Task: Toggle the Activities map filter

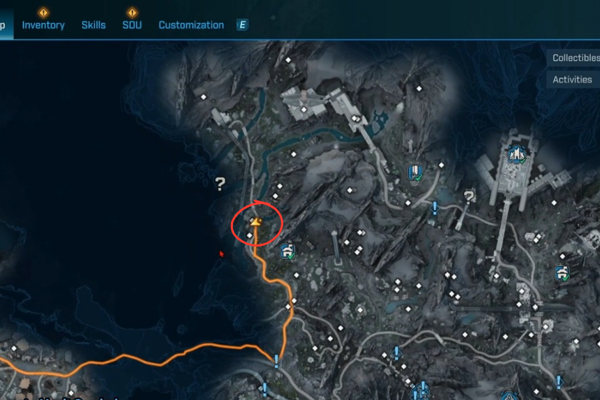Action: [573, 80]
